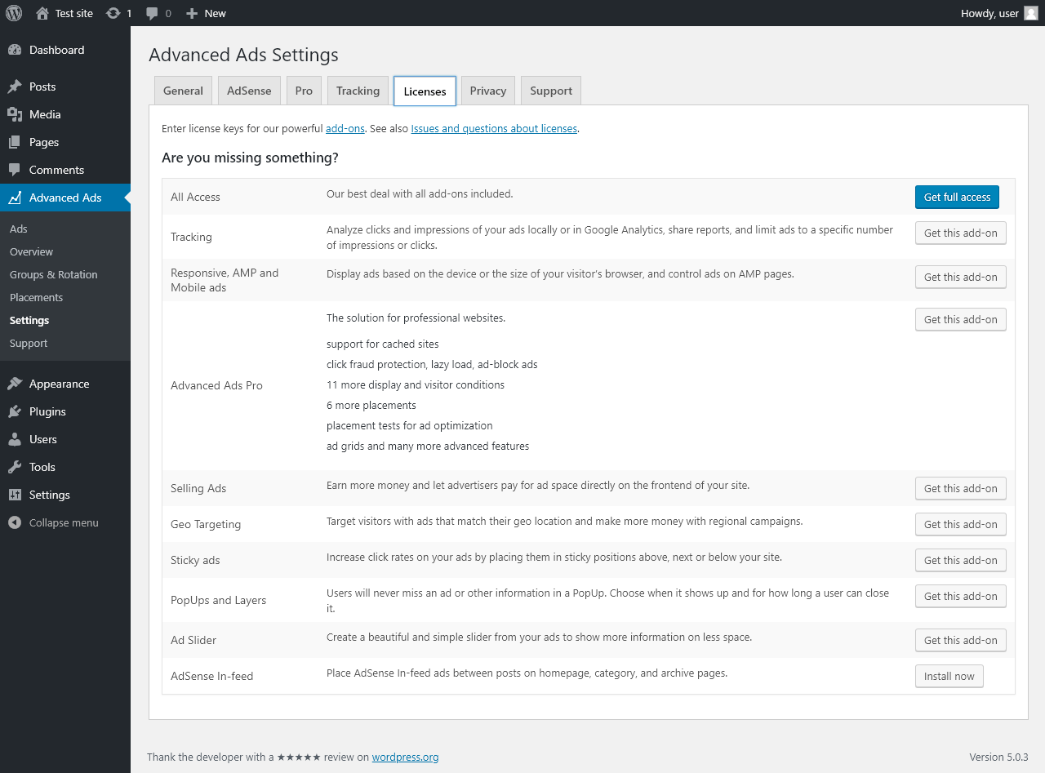Click the Posts pushpin icon

[x=15, y=87]
